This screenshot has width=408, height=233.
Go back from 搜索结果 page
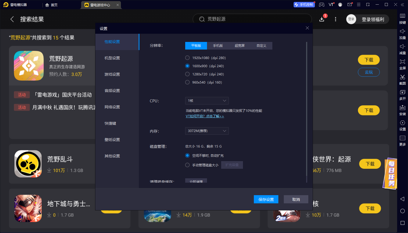pyautogui.click(x=12, y=19)
